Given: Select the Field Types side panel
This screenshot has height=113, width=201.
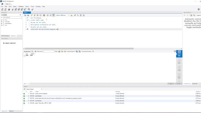Looking at the screenshot, I should click(179, 68).
